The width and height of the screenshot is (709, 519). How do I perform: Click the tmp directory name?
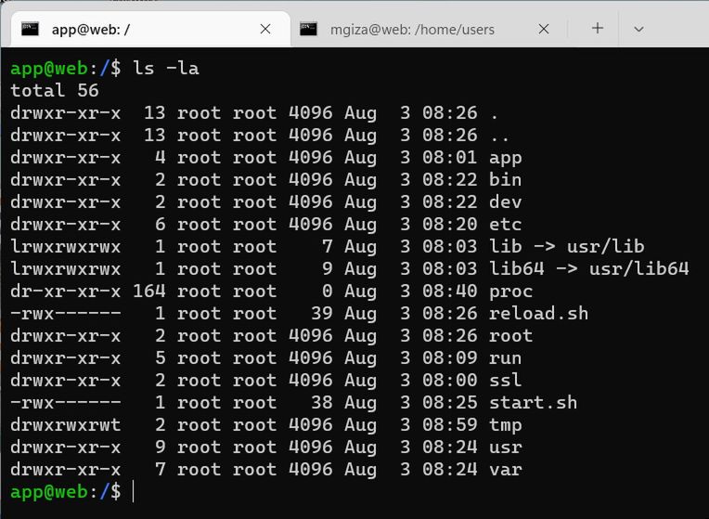(506, 425)
